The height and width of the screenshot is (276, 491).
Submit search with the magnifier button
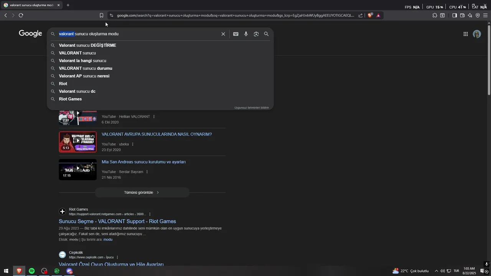pos(266,34)
